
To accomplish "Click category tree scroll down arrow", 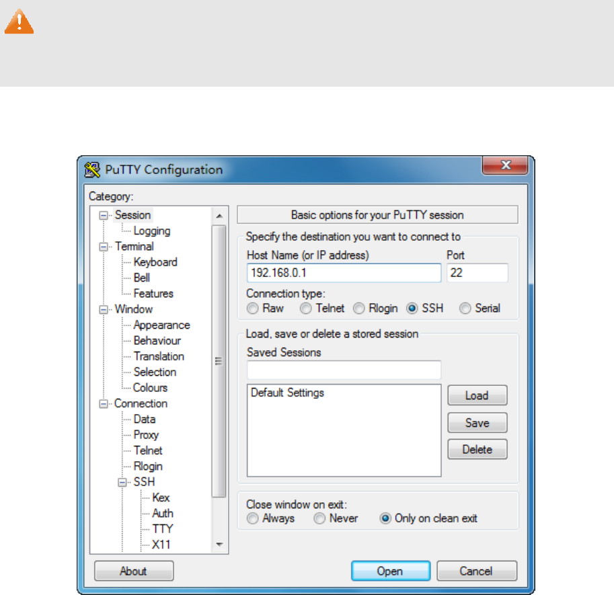I will click(x=219, y=545).
